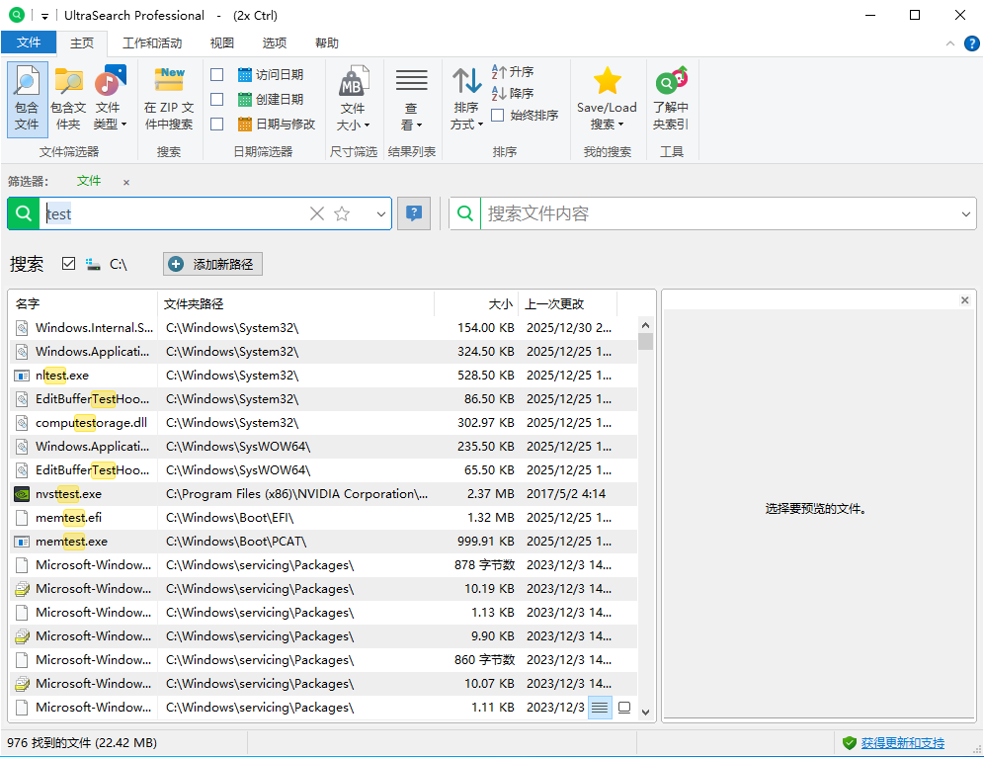
Task: Select computestorage.dll in the results
Action: pos(324,423)
